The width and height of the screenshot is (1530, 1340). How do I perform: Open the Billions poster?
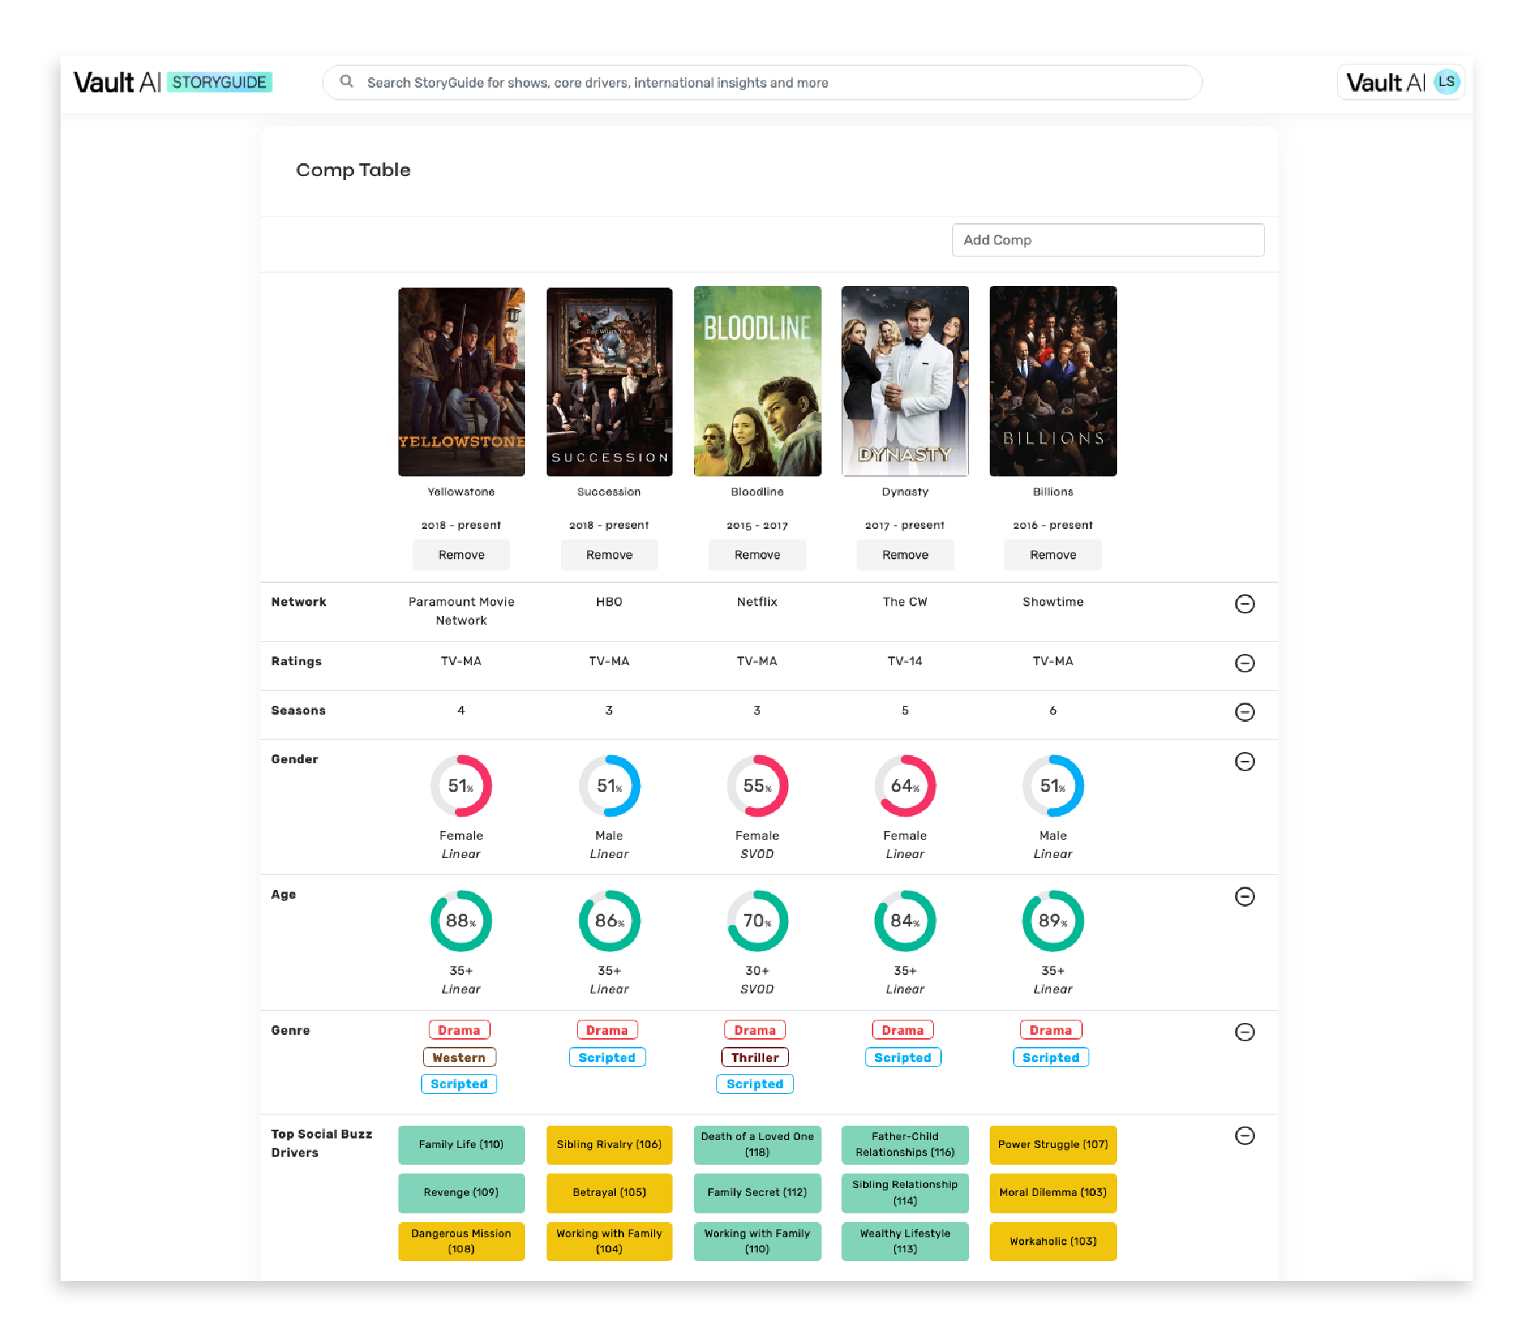(1053, 382)
